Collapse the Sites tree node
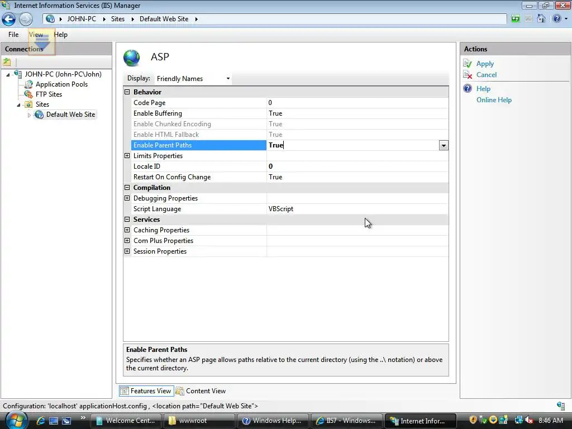This screenshot has height=429, width=572. (18, 105)
